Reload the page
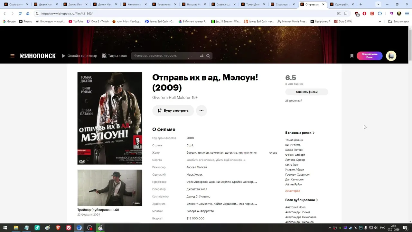This screenshot has height=232, width=412. coord(20,14)
